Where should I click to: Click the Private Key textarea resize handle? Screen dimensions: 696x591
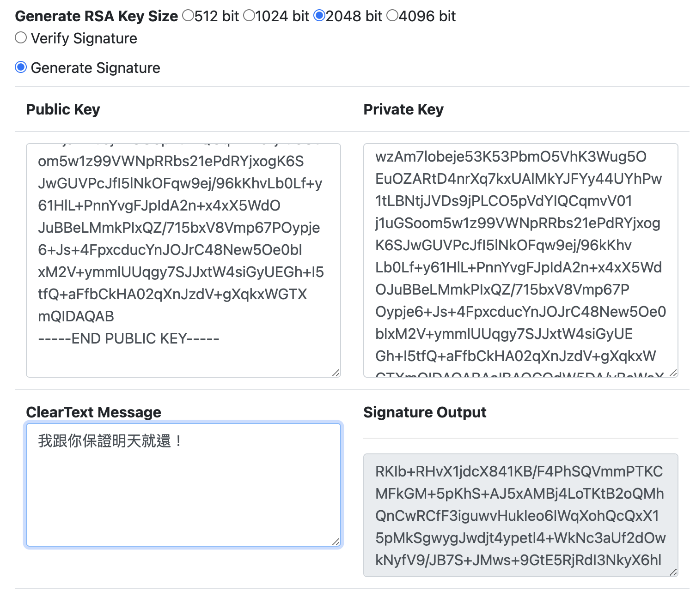tap(673, 373)
